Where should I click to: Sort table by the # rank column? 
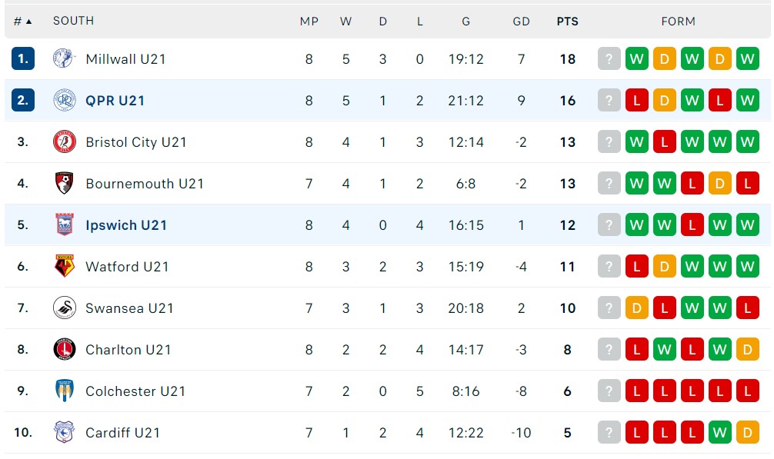(x=22, y=22)
